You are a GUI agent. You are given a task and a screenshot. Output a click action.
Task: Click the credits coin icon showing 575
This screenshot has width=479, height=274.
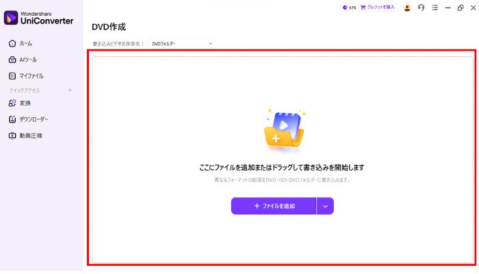click(345, 8)
